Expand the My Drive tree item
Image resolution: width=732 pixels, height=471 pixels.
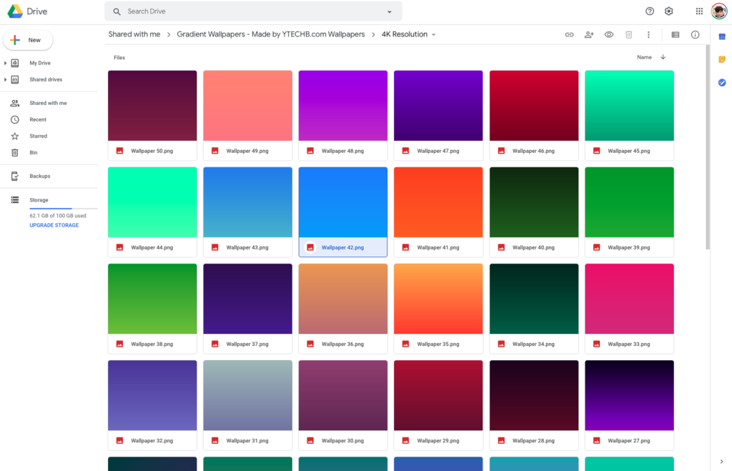tap(7, 63)
